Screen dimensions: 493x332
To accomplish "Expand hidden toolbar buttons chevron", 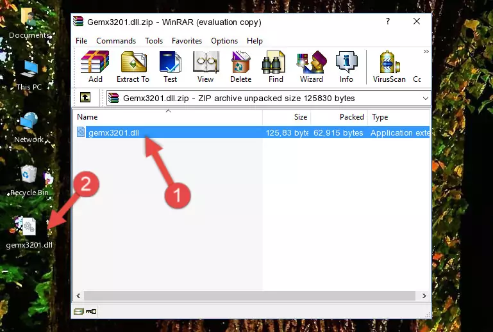I will pos(426,51).
